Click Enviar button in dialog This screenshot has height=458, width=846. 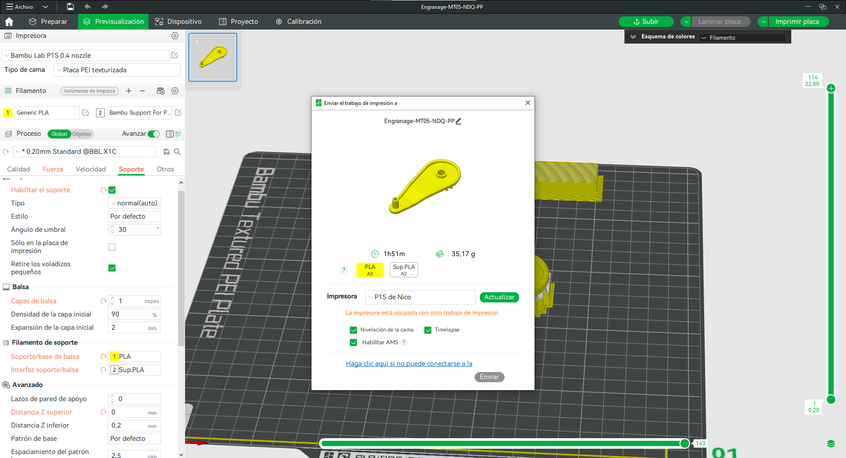pyautogui.click(x=490, y=377)
